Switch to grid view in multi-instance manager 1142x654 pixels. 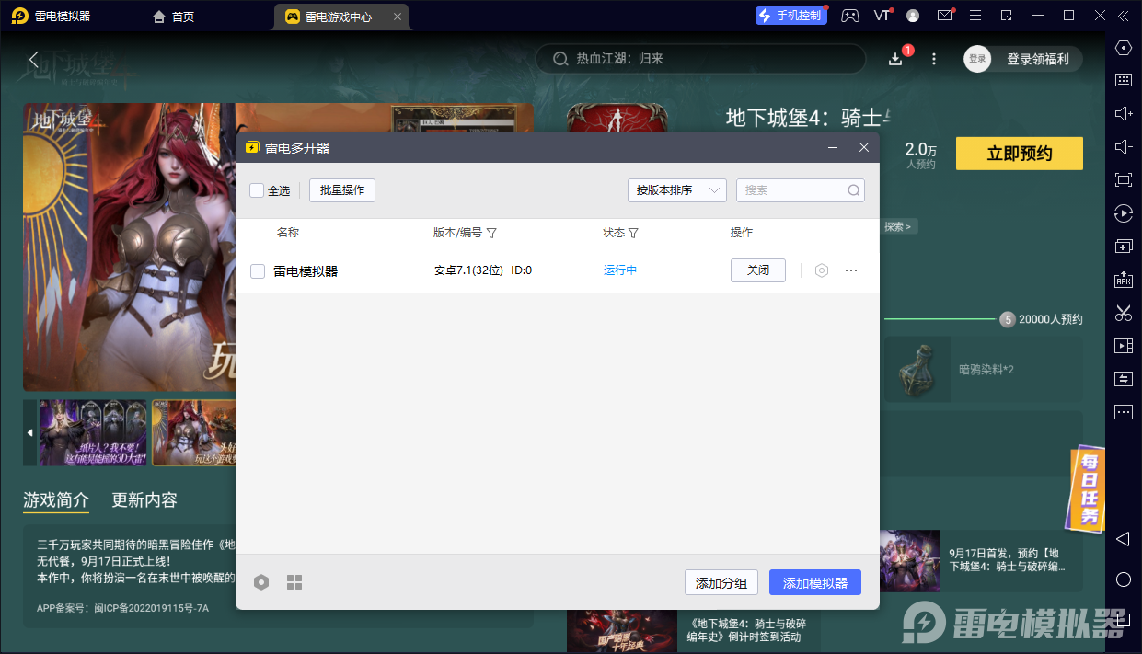[294, 582]
